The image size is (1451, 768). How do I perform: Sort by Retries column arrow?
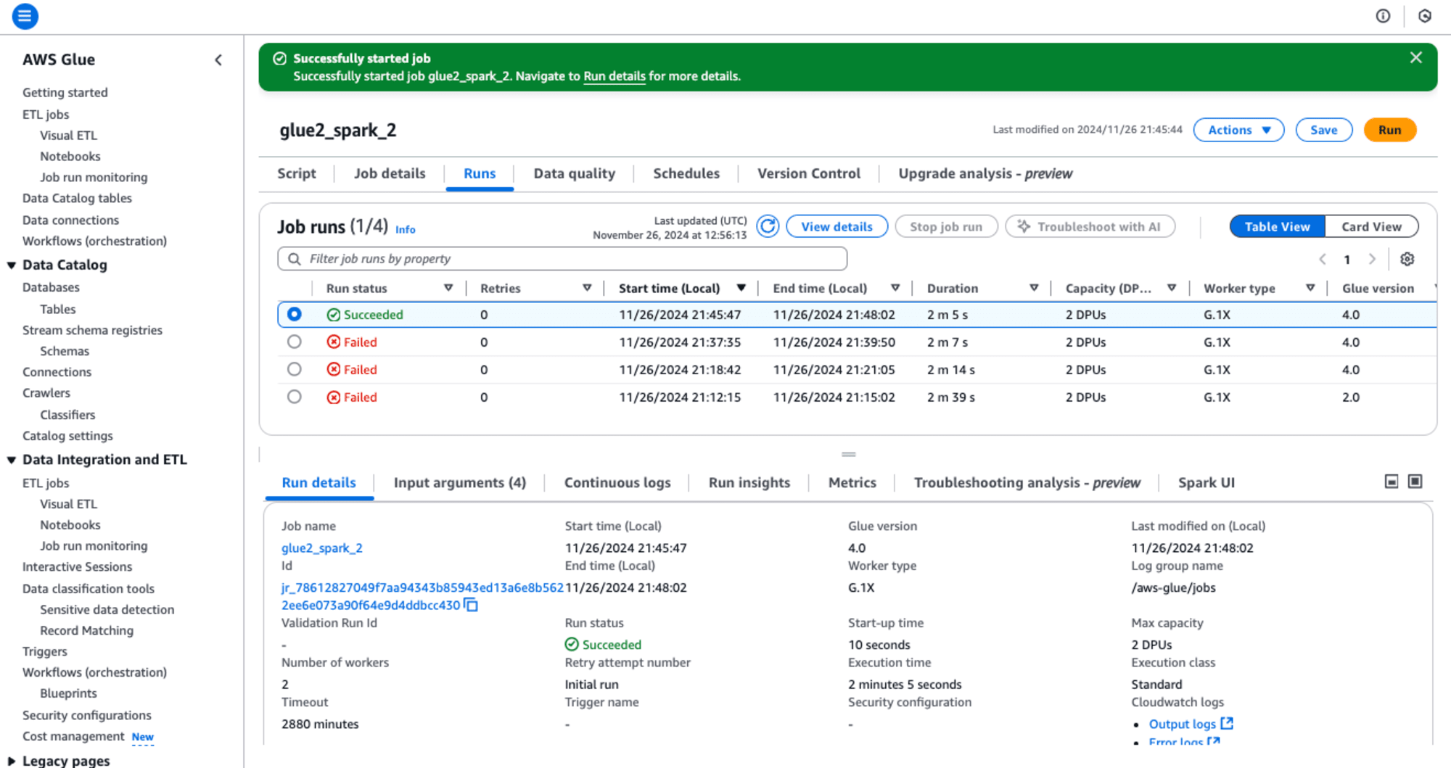587,288
